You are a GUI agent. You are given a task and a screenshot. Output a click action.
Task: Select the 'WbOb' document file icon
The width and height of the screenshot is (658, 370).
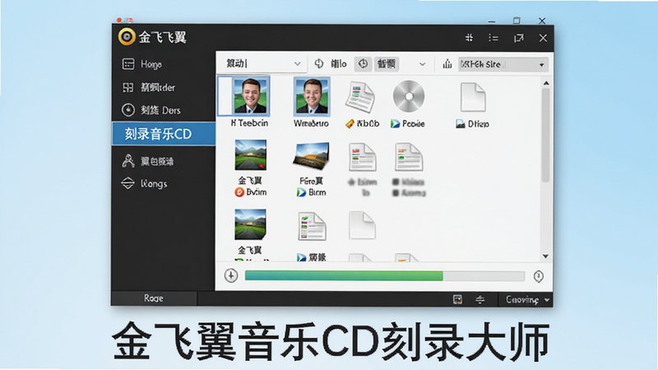pos(360,97)
